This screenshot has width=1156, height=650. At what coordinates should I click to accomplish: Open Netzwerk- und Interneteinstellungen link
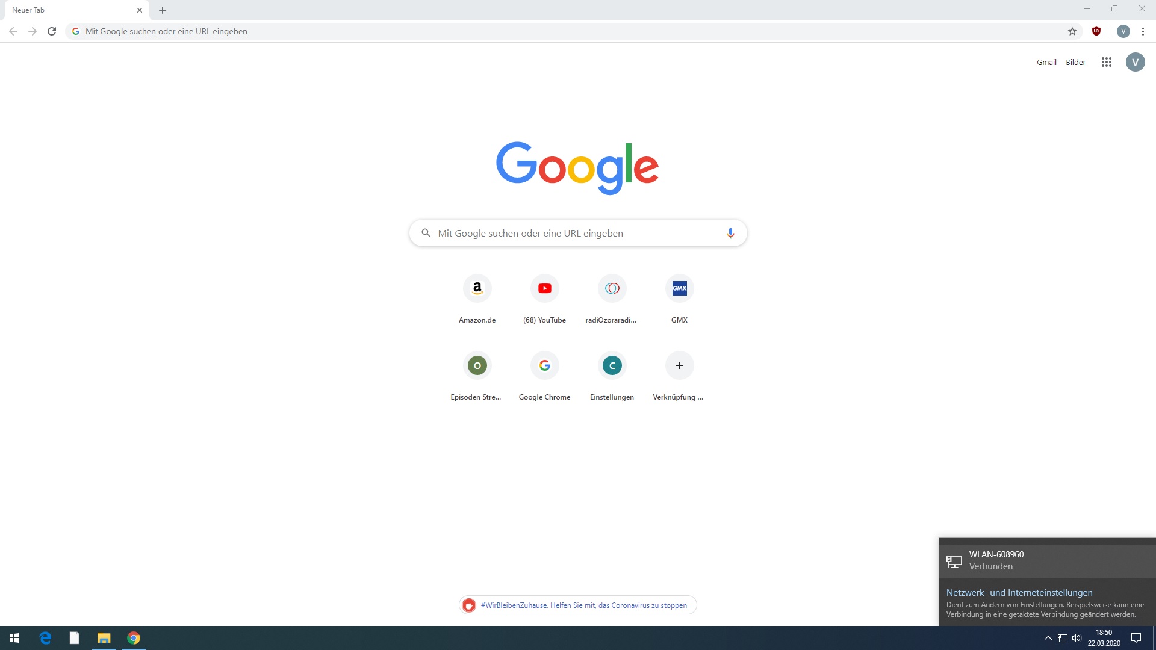[x=1019, y=592]
